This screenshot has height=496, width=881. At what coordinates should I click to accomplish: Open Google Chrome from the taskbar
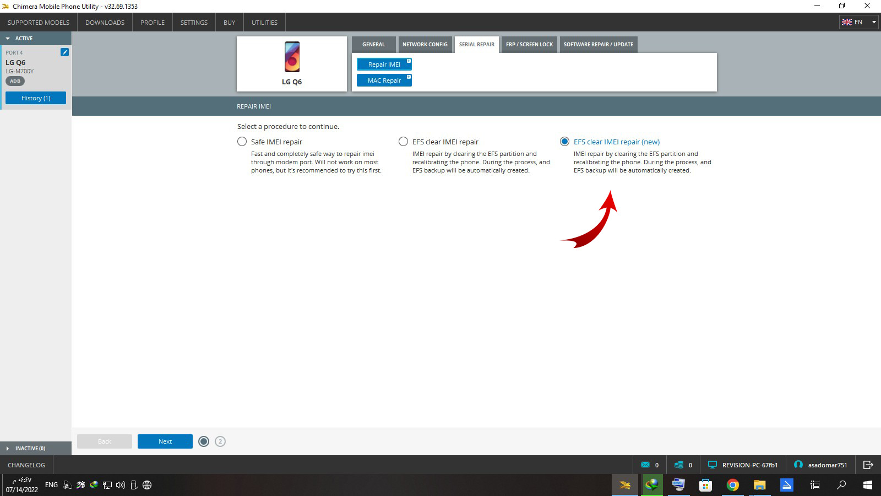coord(733,485)
